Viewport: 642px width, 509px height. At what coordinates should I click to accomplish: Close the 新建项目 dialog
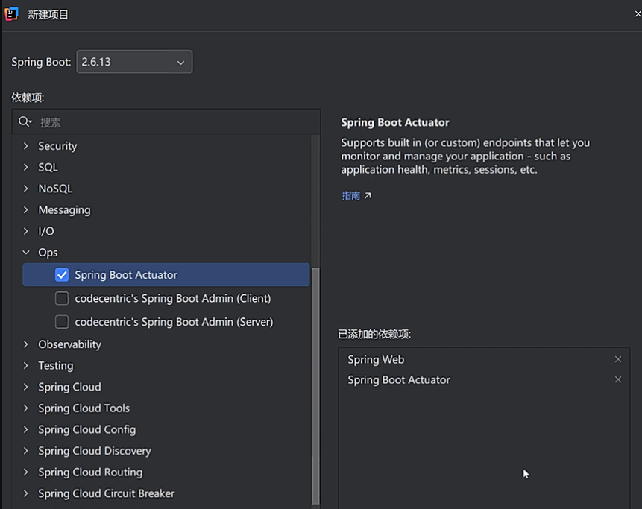coord(638,14)
